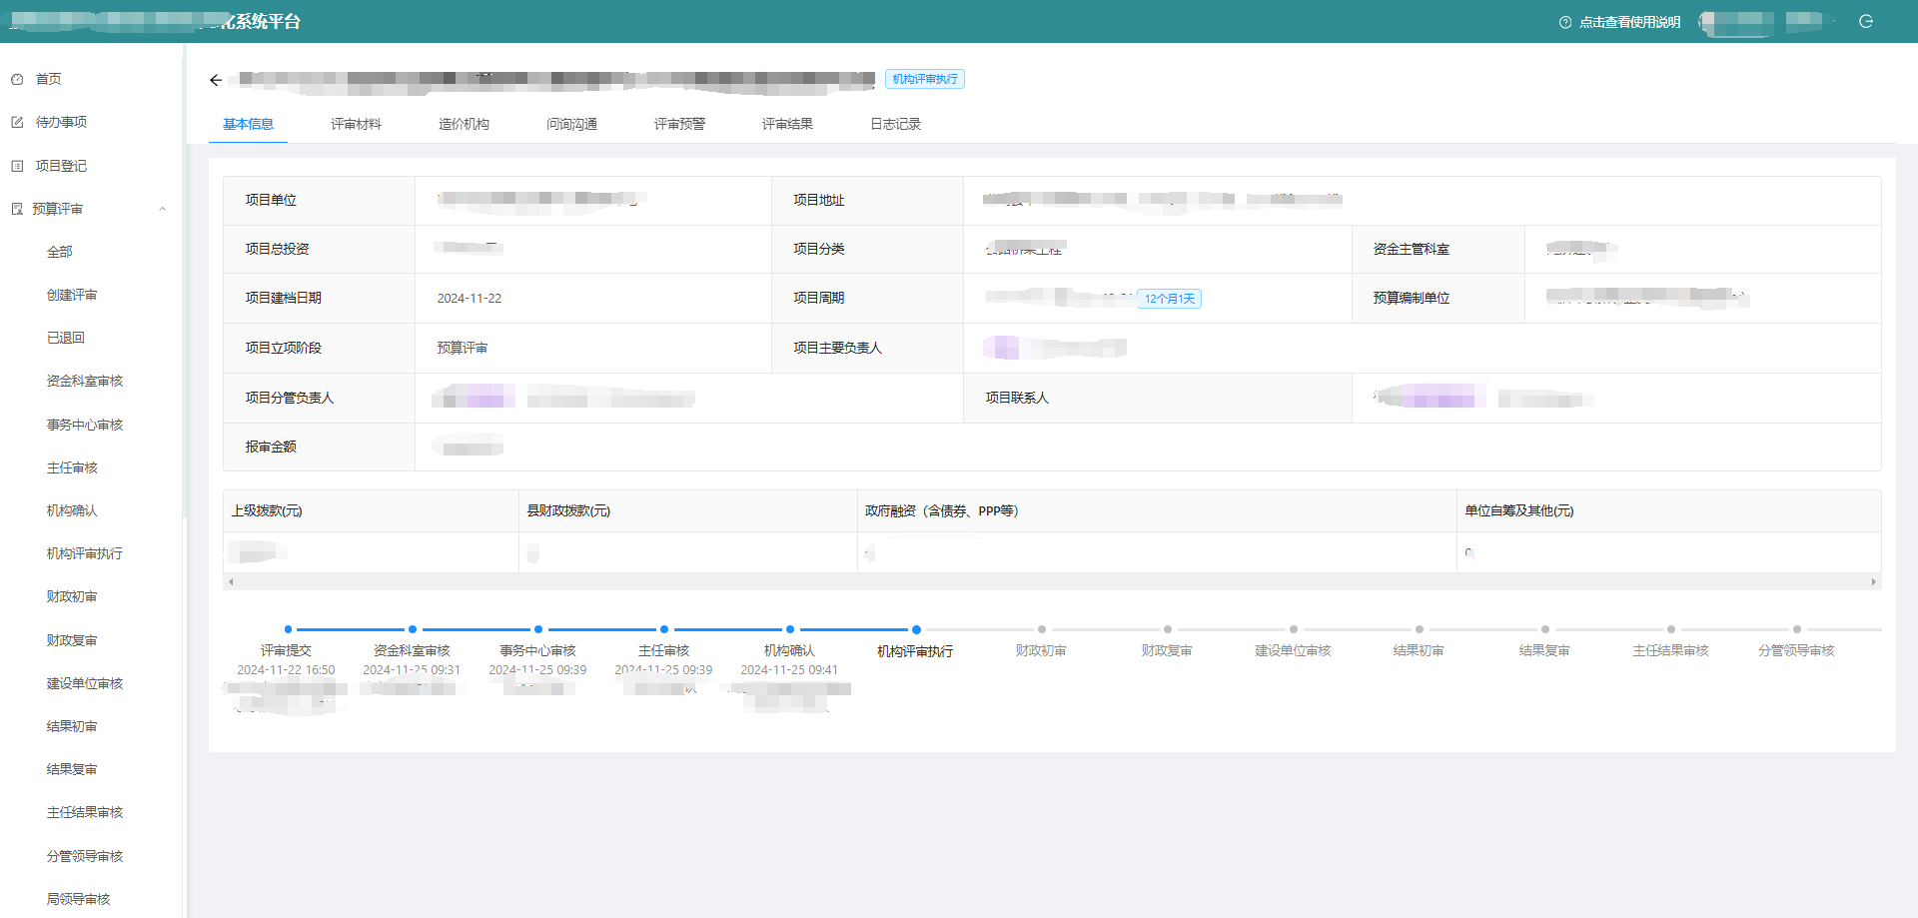Viewport: 1918px width, 918px height.
Task: Click the 财政复审 timeline step dot
Action: pyautogui.click(x=1168, y=629)
